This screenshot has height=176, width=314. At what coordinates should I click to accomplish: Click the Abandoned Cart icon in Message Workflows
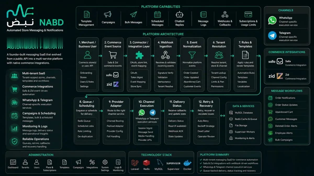click(270, 112)
